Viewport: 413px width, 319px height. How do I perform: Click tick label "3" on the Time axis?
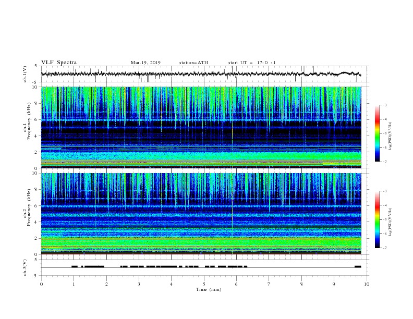(x=139, y=284)
